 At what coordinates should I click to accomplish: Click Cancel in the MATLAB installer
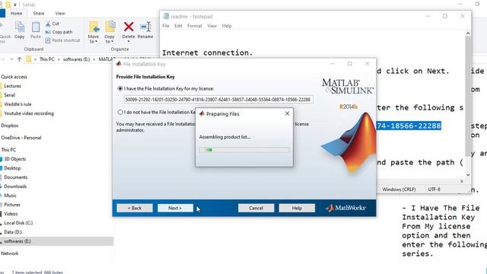[x=256, y=208]
